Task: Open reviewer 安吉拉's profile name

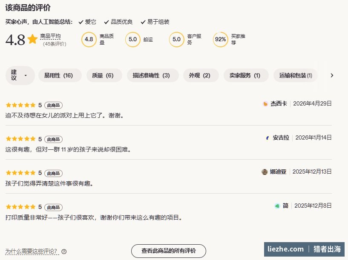Action: (x=281, y=137)
